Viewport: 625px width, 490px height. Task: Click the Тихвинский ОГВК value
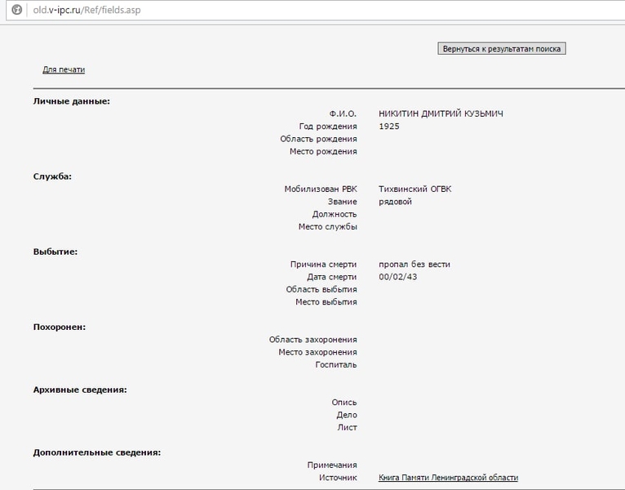point(414,189)
